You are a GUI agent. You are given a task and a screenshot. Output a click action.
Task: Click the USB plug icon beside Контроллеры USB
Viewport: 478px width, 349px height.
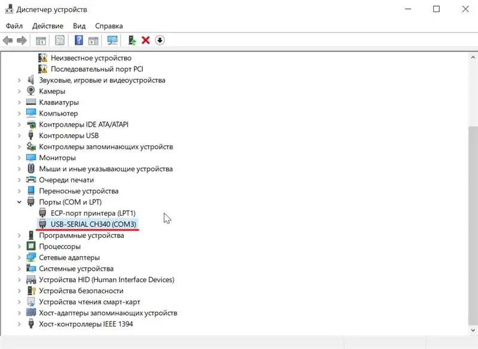(x=31, y=135)
